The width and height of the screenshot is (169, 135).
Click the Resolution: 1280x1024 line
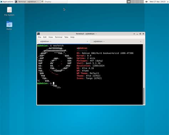point(91,66)
